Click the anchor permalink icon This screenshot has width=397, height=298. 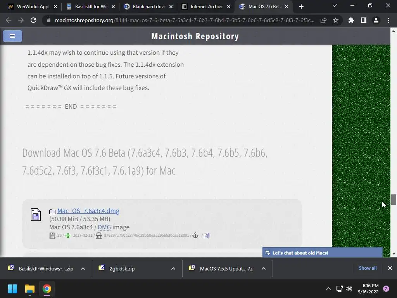click(x=195, y=236)
